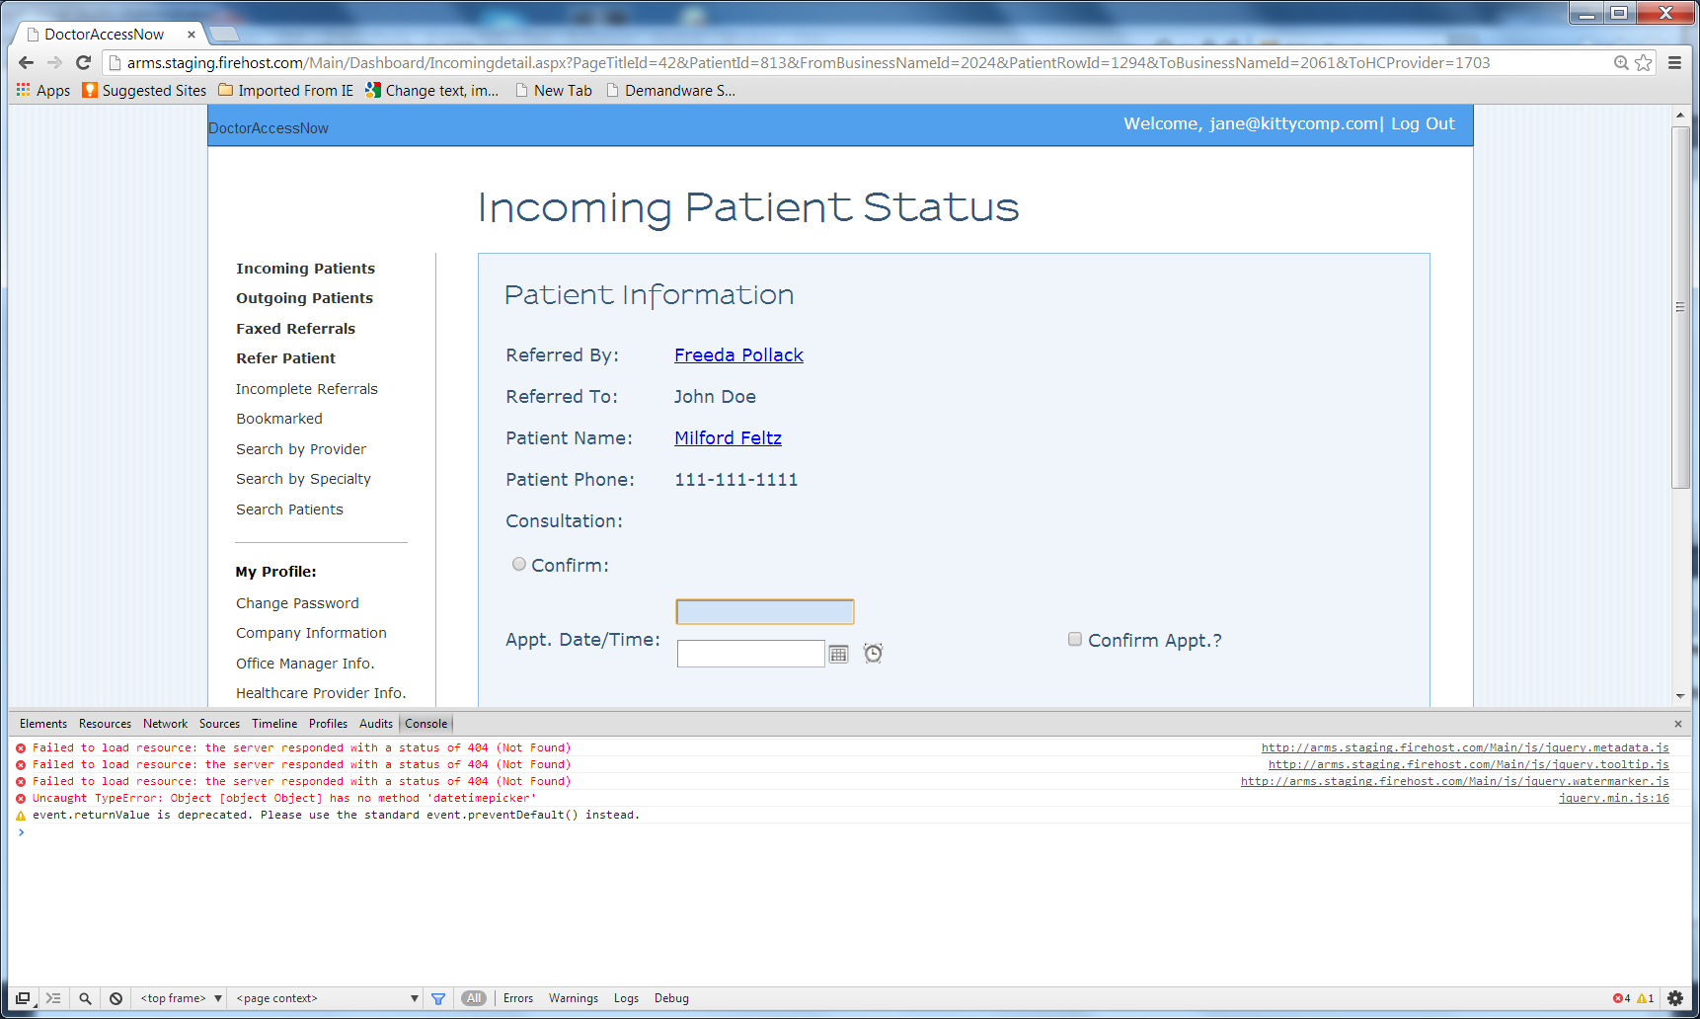Click the console filter funnel icon
Viewport: 1700px width, 1019px height.
438,998
